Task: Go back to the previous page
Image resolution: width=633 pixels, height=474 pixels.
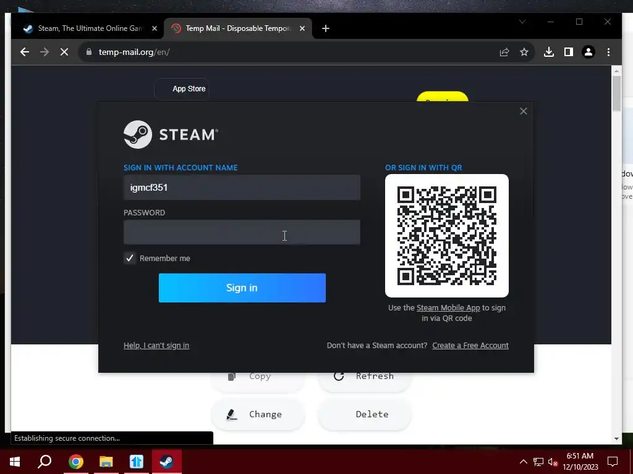Action: 25,52
